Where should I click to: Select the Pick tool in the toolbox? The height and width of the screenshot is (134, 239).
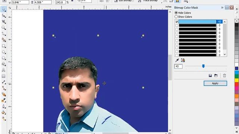coord(3,9)
